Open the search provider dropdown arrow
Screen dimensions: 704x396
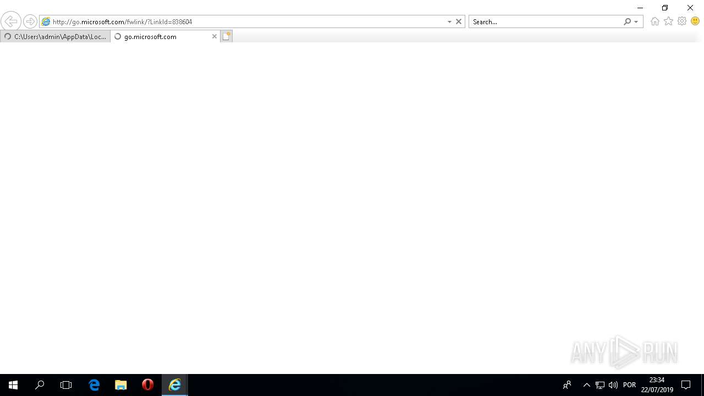pyautogui.click(x=636, y=21)
